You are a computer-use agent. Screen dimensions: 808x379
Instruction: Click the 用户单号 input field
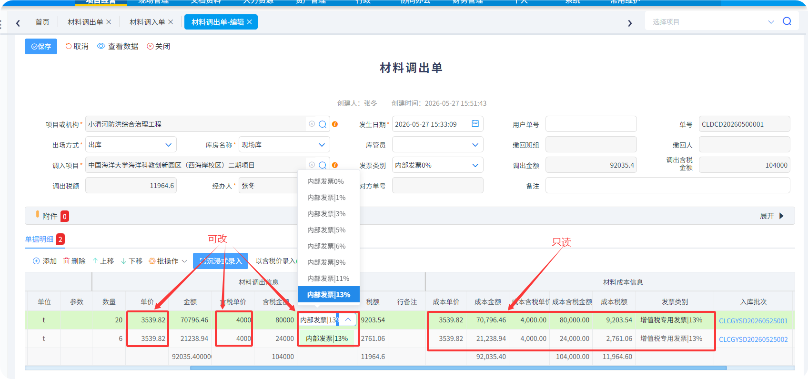tap(591, 124)
